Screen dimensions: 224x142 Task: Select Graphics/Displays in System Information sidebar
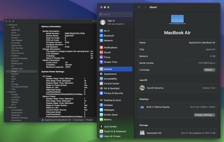point(19,58)
